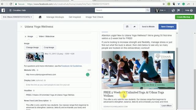Open Image Text Check tab
The image size is (196, 110).
tap(94, 17)
